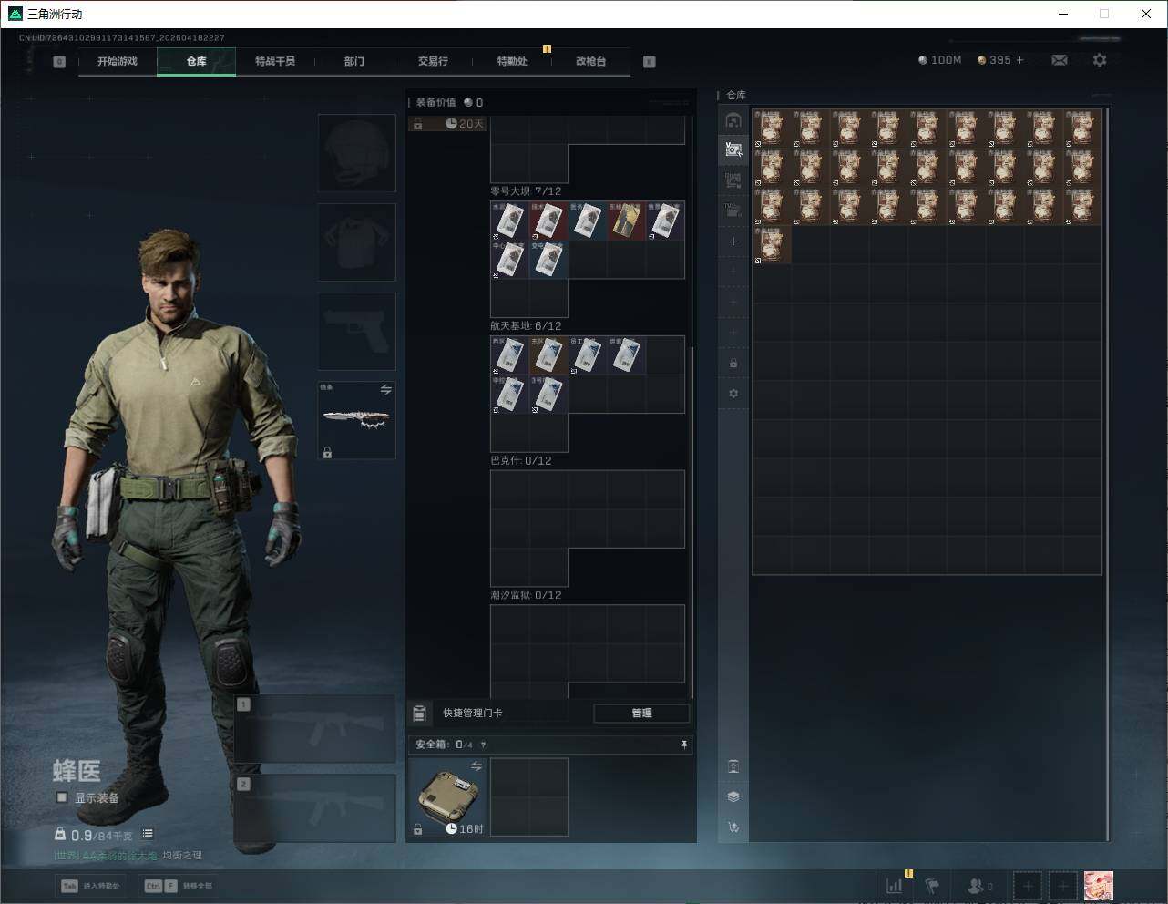This screenshot has width=1168, height=904.
Task: Select empty primary weapon slot 2
Action: point(315,808)
